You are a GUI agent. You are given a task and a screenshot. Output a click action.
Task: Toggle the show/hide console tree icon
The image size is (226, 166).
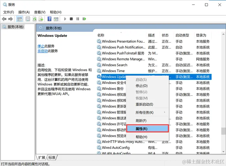click(19, 19)
